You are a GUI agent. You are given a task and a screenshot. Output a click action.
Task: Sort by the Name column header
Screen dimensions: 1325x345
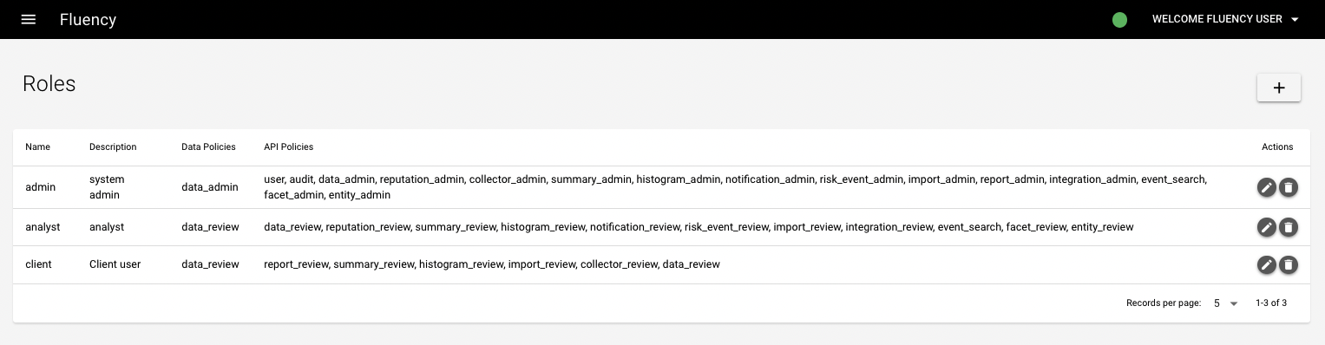(38, 147)
